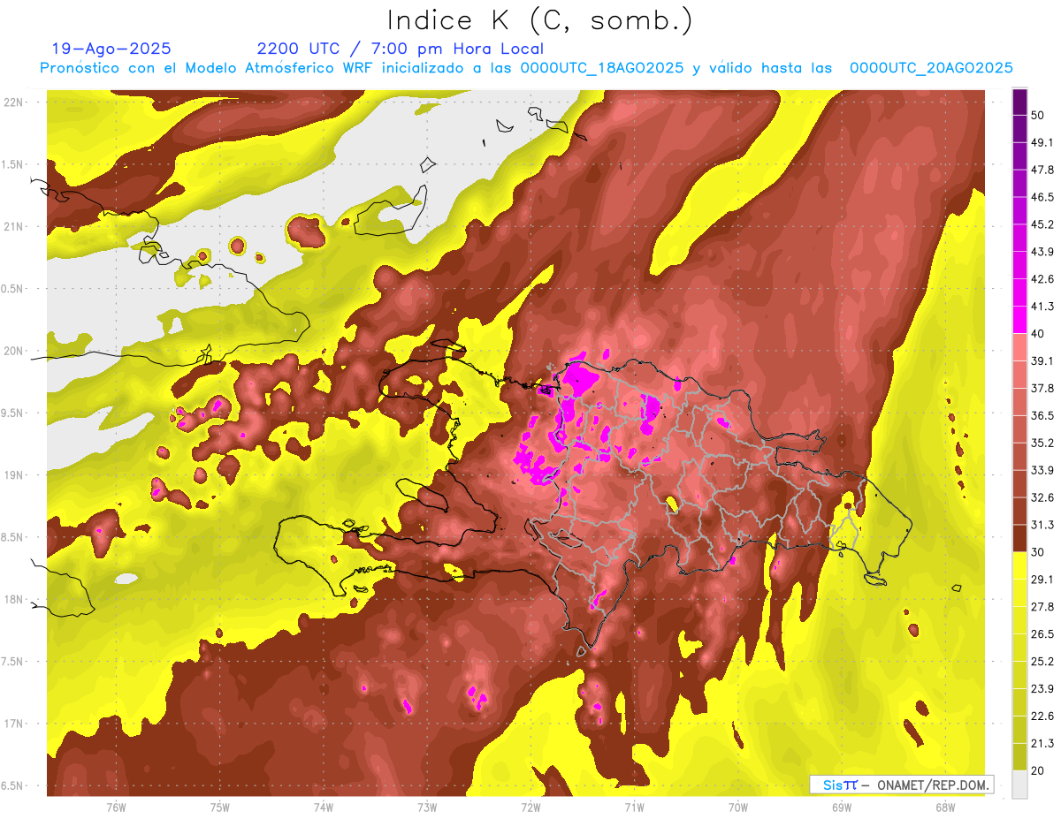The height and width of the screenshot is (819, 1061).
Task: Click the '73W' longitude label
Action: (427, 808)
